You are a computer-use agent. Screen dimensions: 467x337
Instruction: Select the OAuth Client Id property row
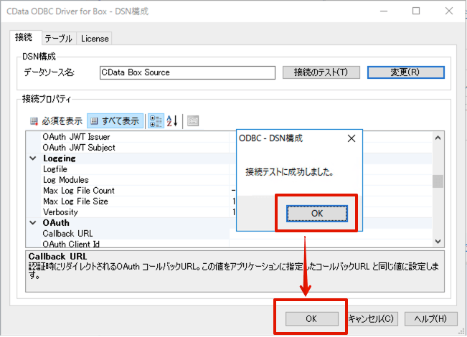71,244
